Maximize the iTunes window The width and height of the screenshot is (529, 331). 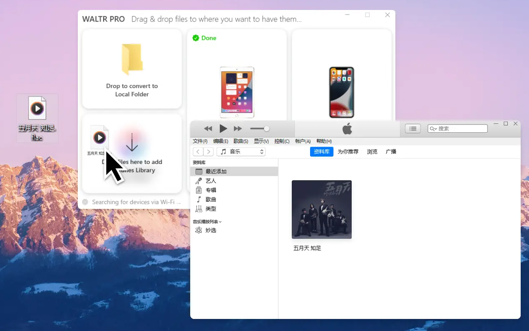506,124
